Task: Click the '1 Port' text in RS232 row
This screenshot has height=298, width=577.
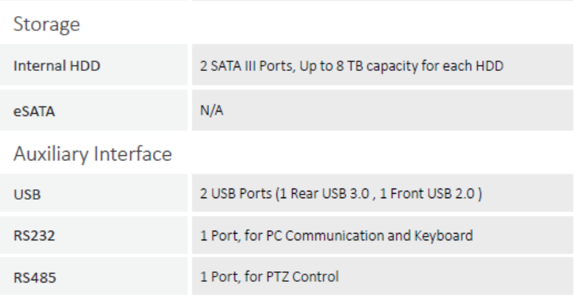Action: click(219, 235)
